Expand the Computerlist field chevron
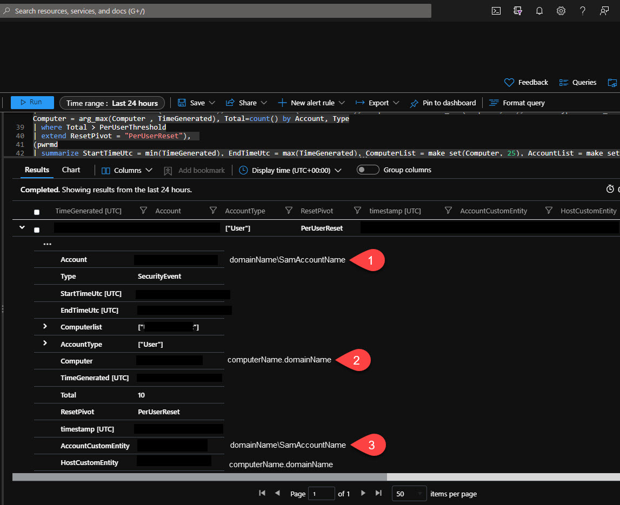 [x=44, y=327]
